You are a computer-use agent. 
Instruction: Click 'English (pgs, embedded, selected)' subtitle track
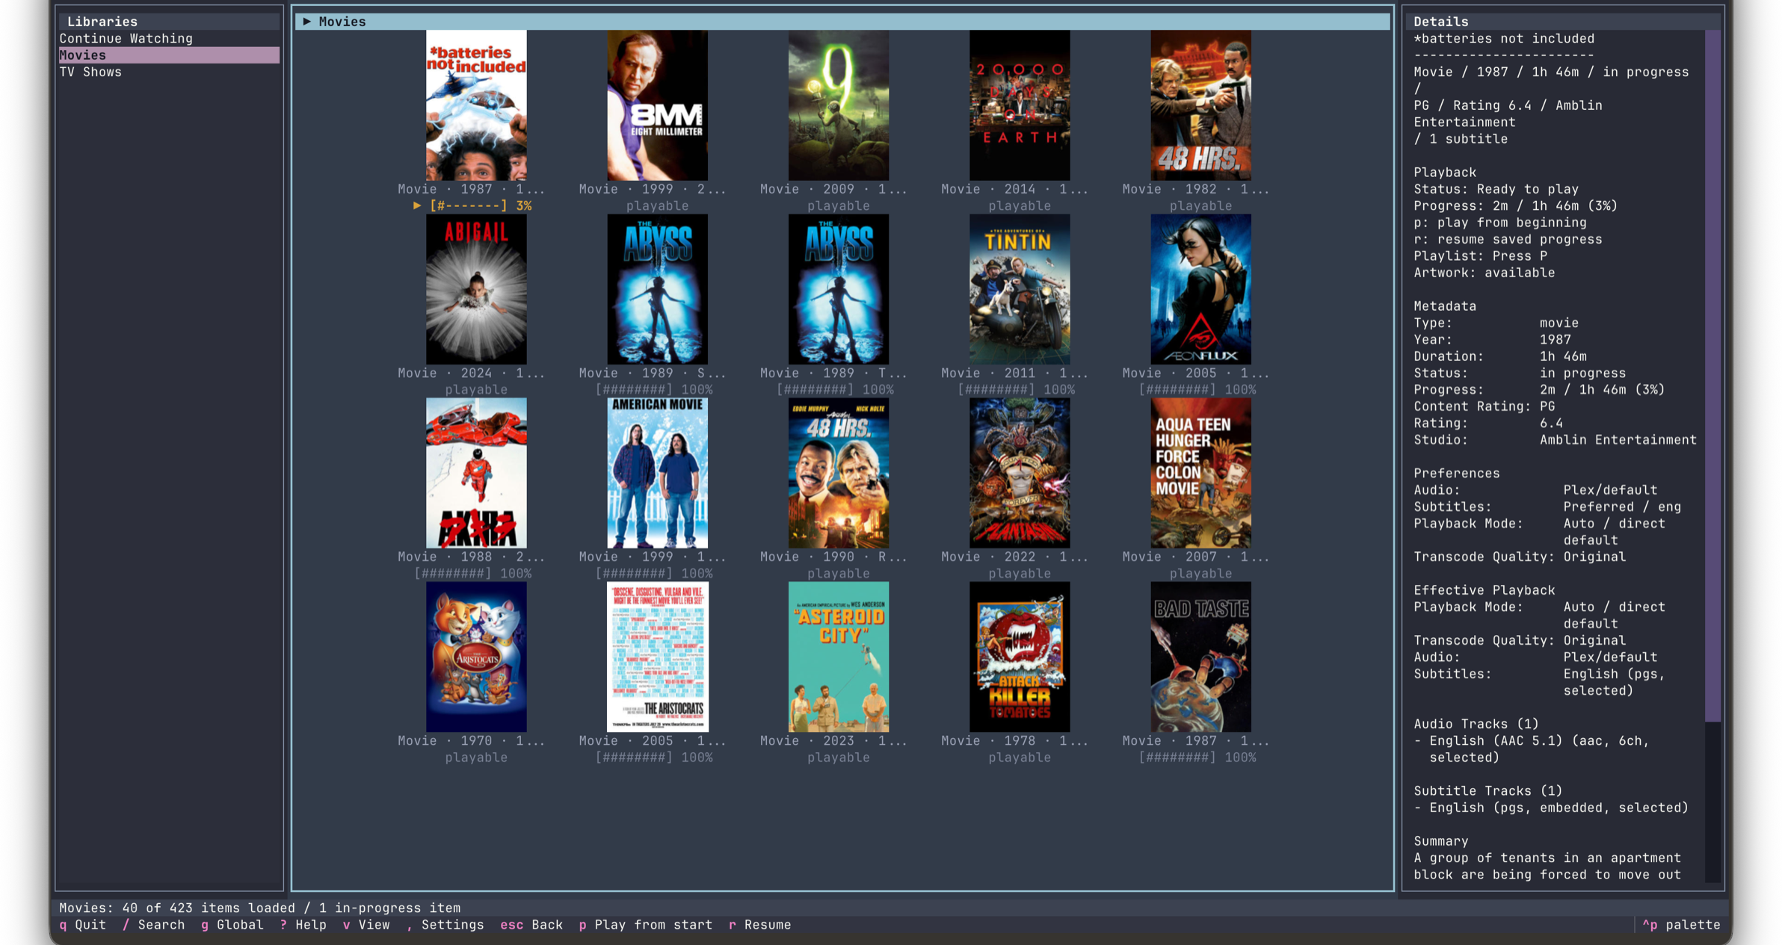point(1551,808)
